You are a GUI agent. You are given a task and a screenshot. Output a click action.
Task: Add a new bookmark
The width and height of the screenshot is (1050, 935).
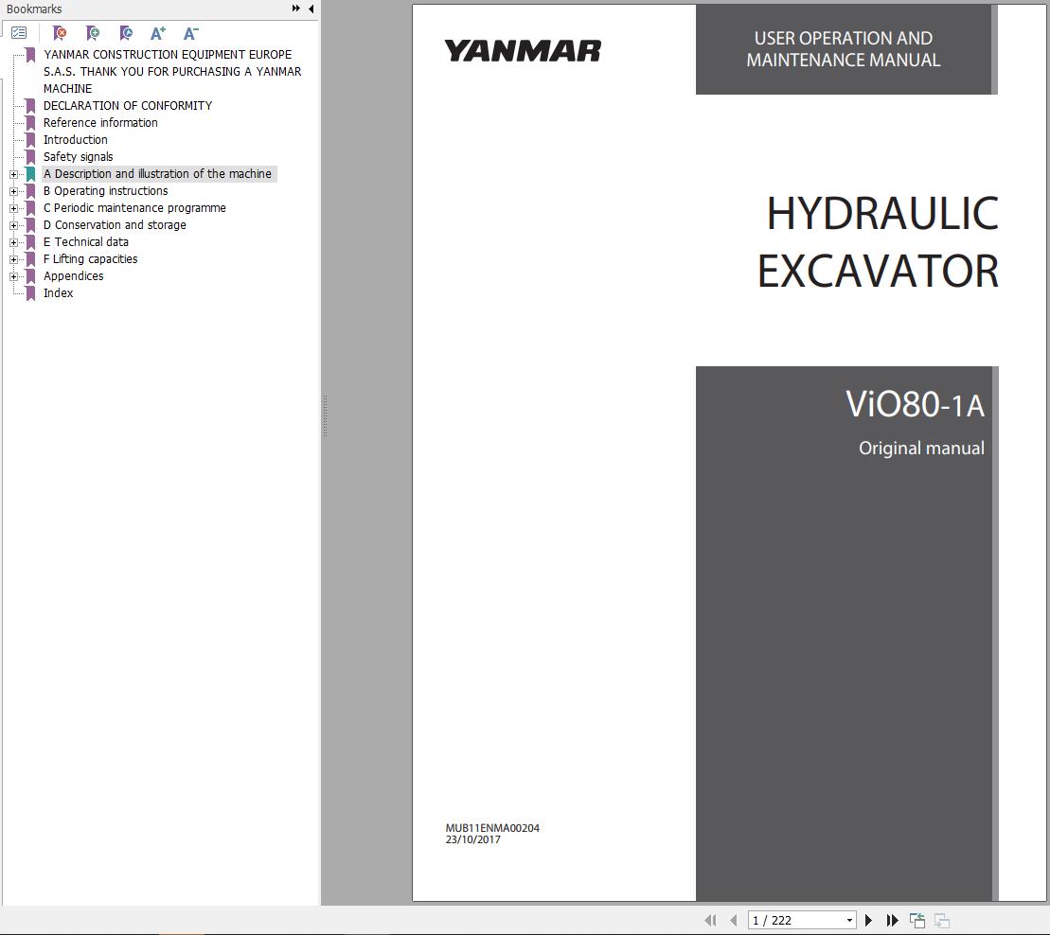pos(92,33)
